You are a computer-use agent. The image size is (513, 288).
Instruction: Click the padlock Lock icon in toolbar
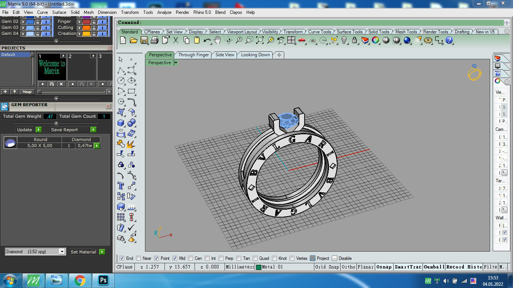pyautogui.click(x=354, y=40)
